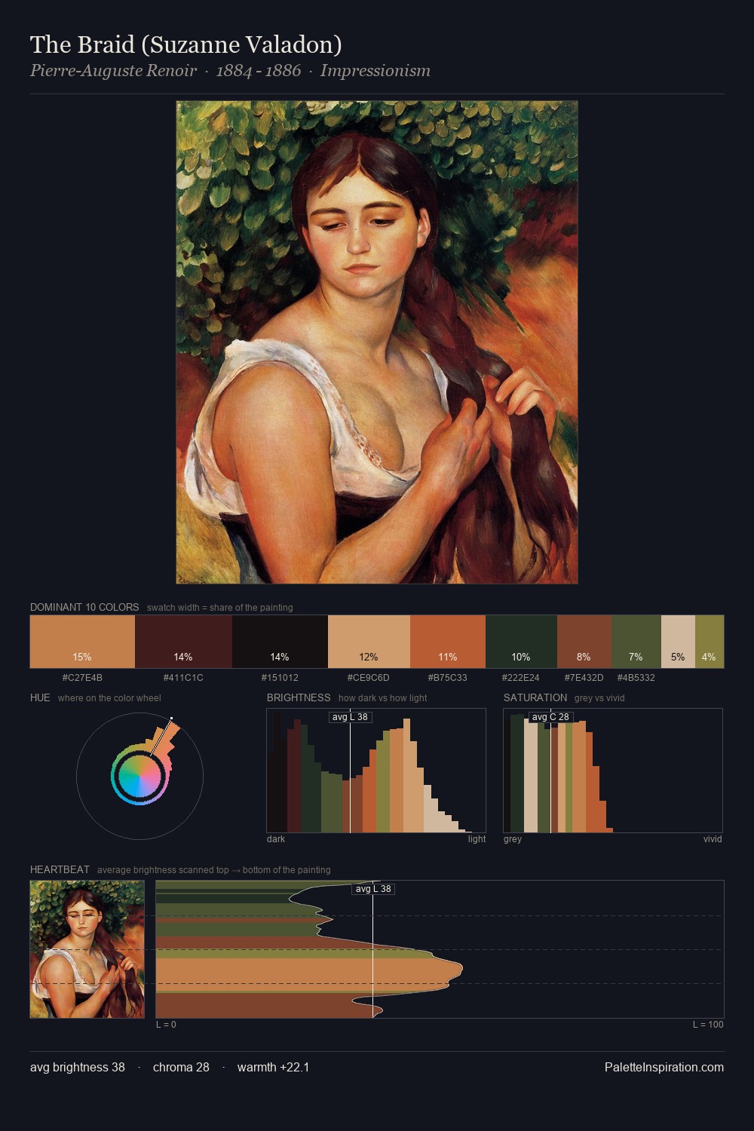Open the main Renoir painting image

click(x=377, y=342)
